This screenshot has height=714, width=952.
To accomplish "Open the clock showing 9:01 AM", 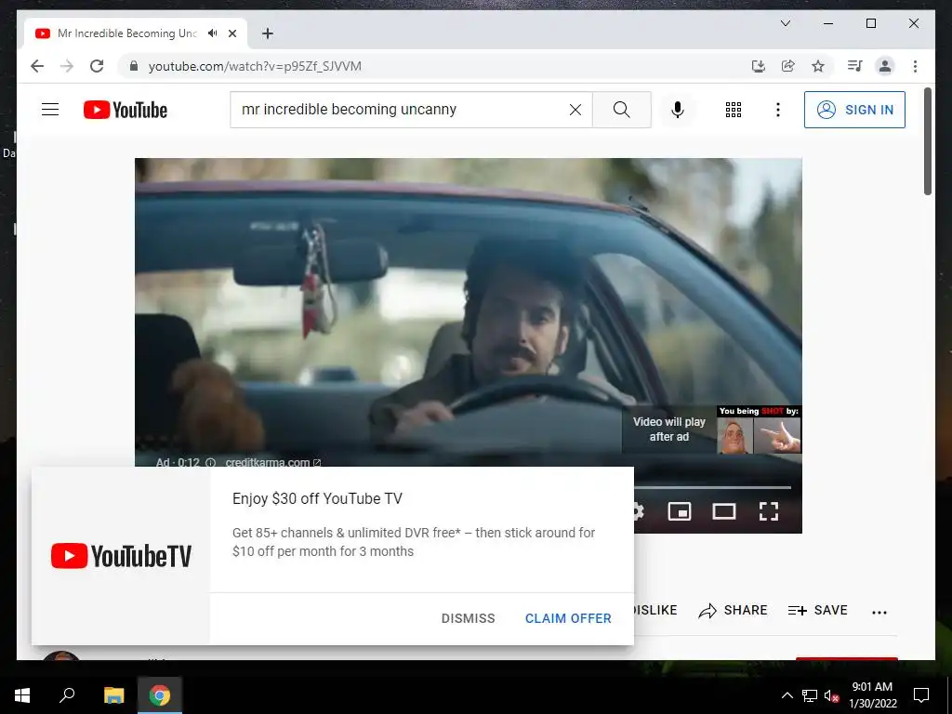I will (x=872, y=695).
